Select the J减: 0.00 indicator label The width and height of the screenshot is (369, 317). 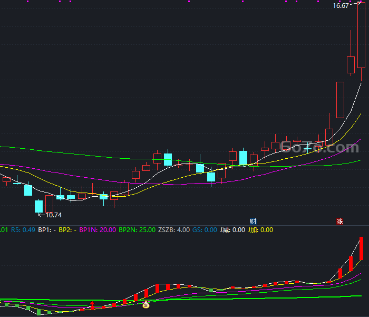pos(232,230)
